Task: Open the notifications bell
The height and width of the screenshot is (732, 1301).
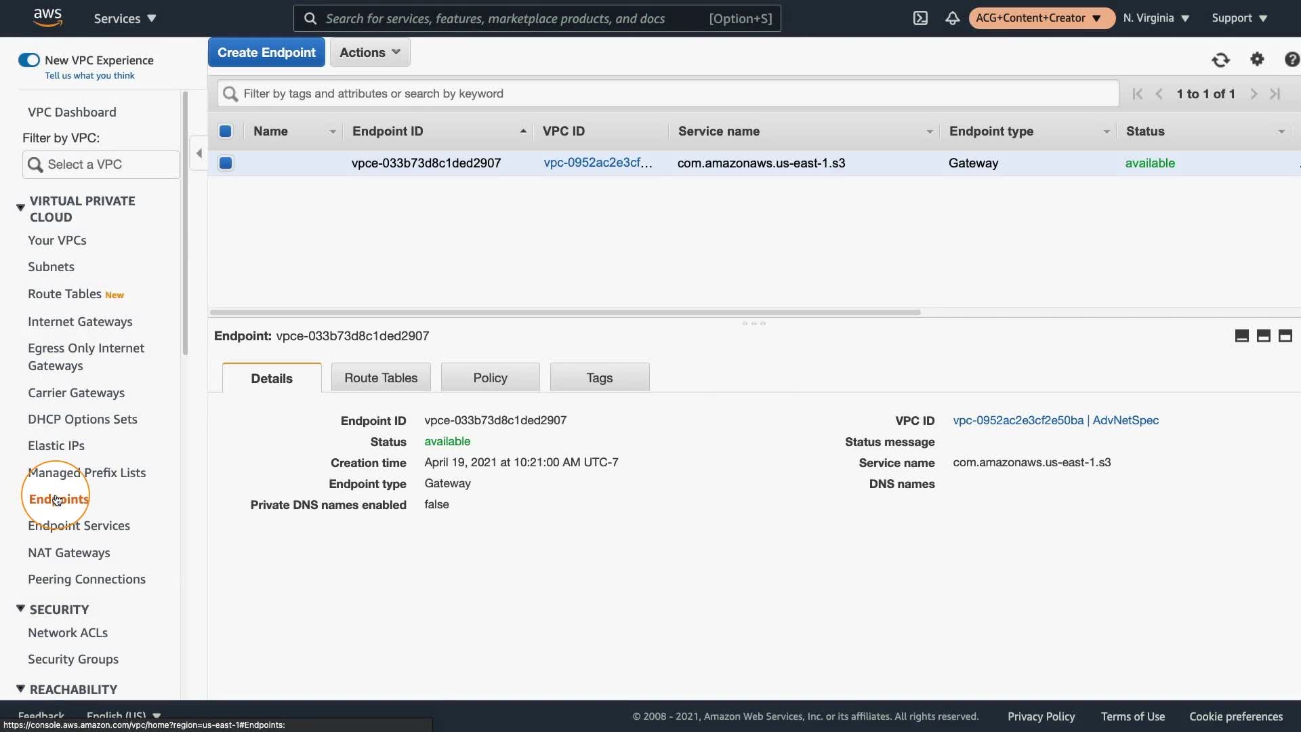Action: point(952,18)
